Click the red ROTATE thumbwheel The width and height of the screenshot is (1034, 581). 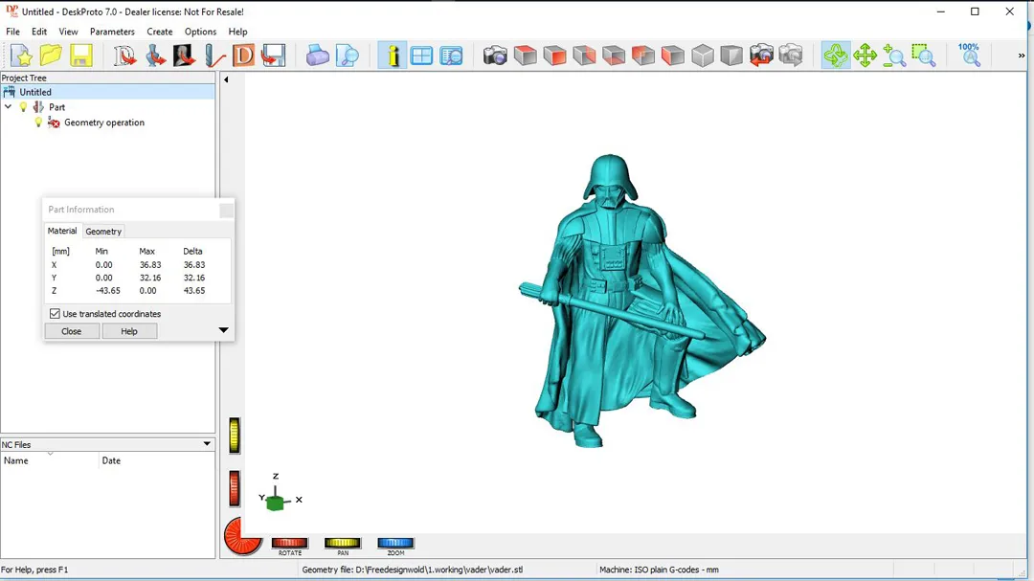point(289,543)
